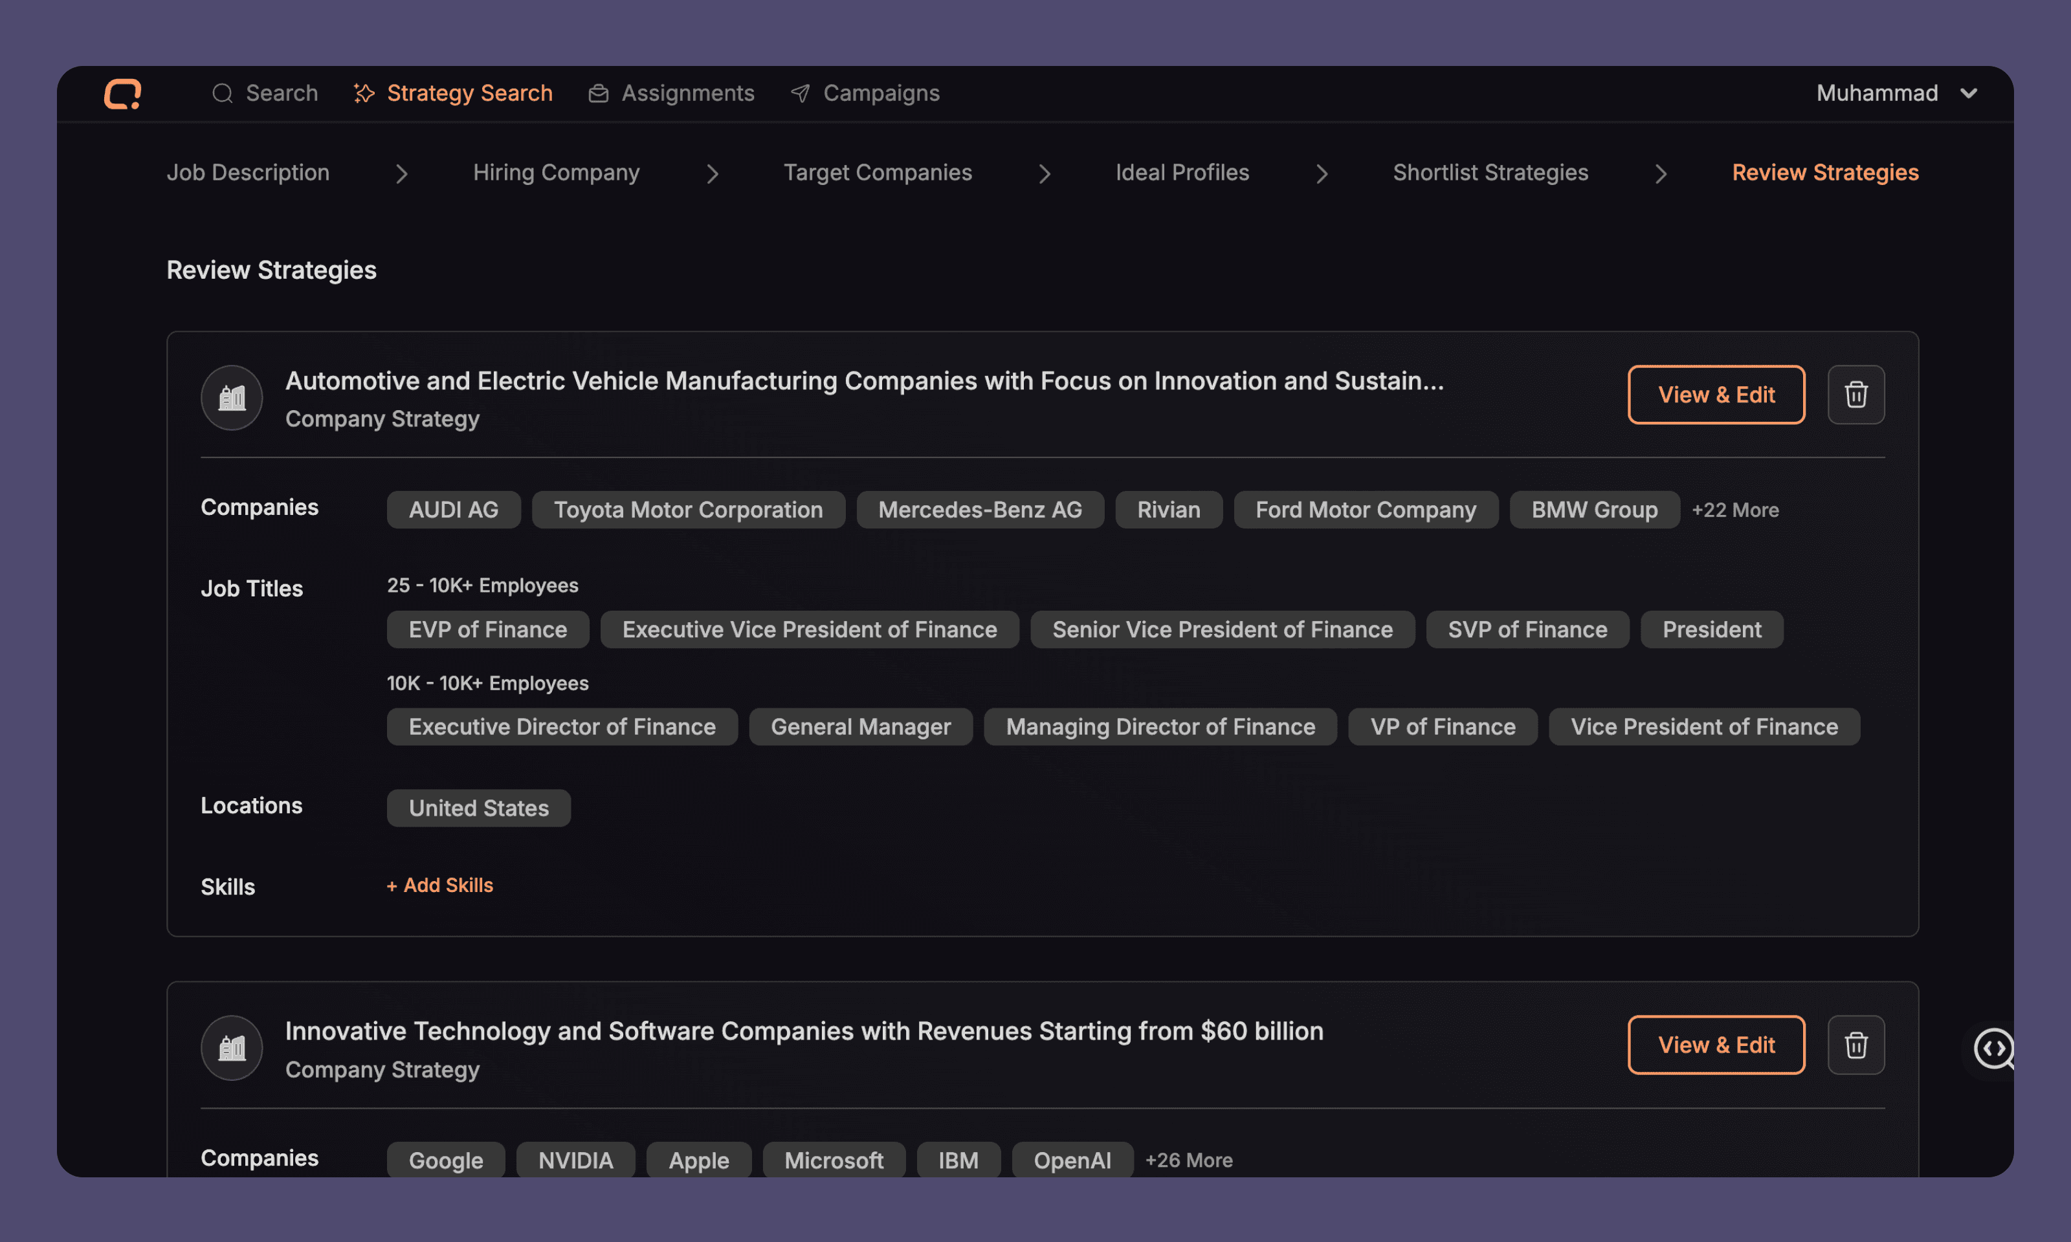Click the BMW Group chip
This screenshot has width=2071, height=1242.
[x=1595, y=510]
